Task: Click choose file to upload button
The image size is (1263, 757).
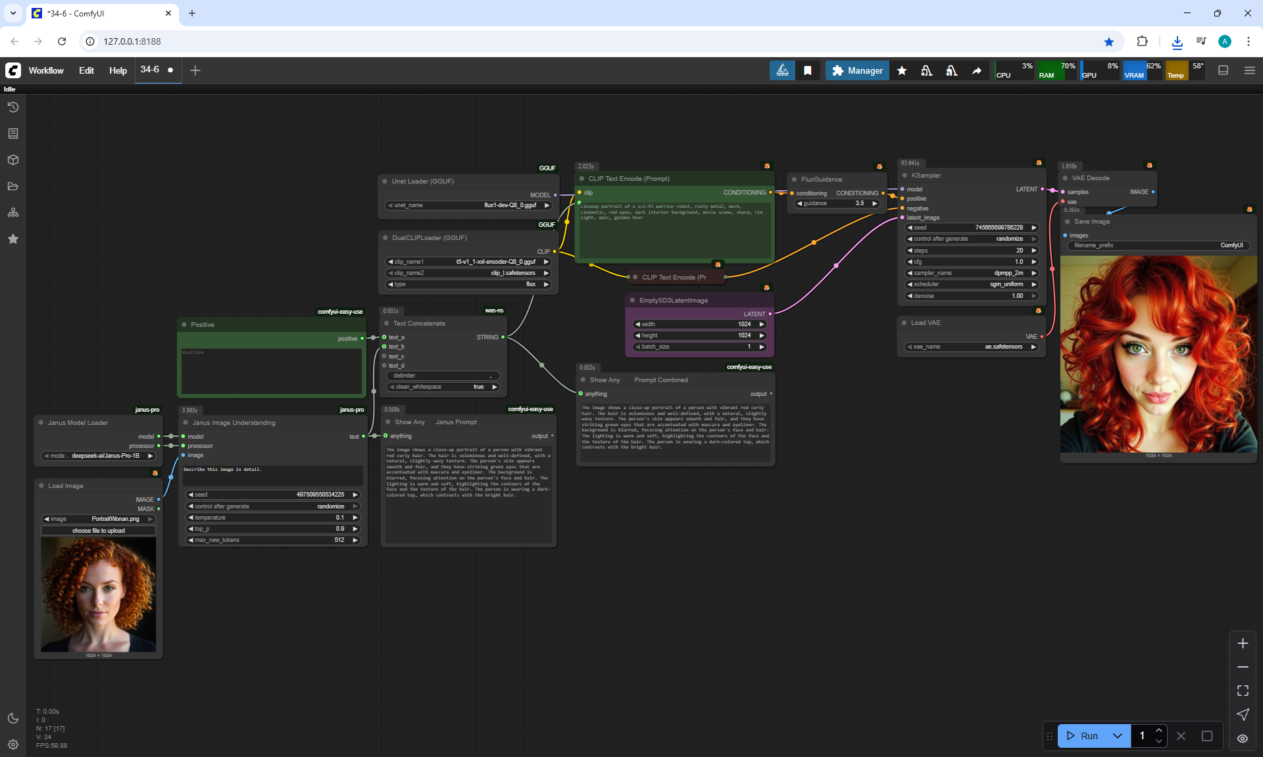Action: 98,531
